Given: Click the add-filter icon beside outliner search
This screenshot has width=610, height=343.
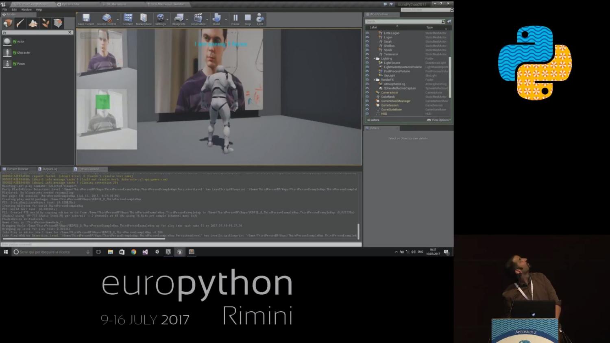Looking at the screenshot, I should click(449, 22).
